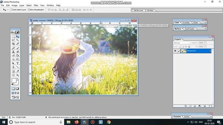Enable Auto Select Layer checkbox
This screenshot has width=223, height=125.
(12, 10)
